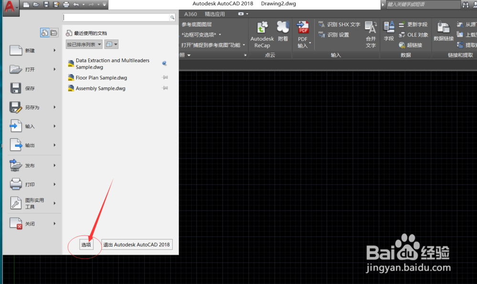477x284 pixels.
Task: Click the 输入 panel title in the ribbon
Action: click(336, 55)
